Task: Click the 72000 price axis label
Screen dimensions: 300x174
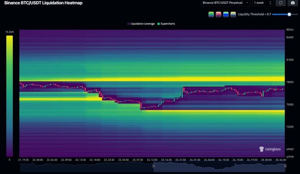Action: pyautogui.click(x=290, y=127)
